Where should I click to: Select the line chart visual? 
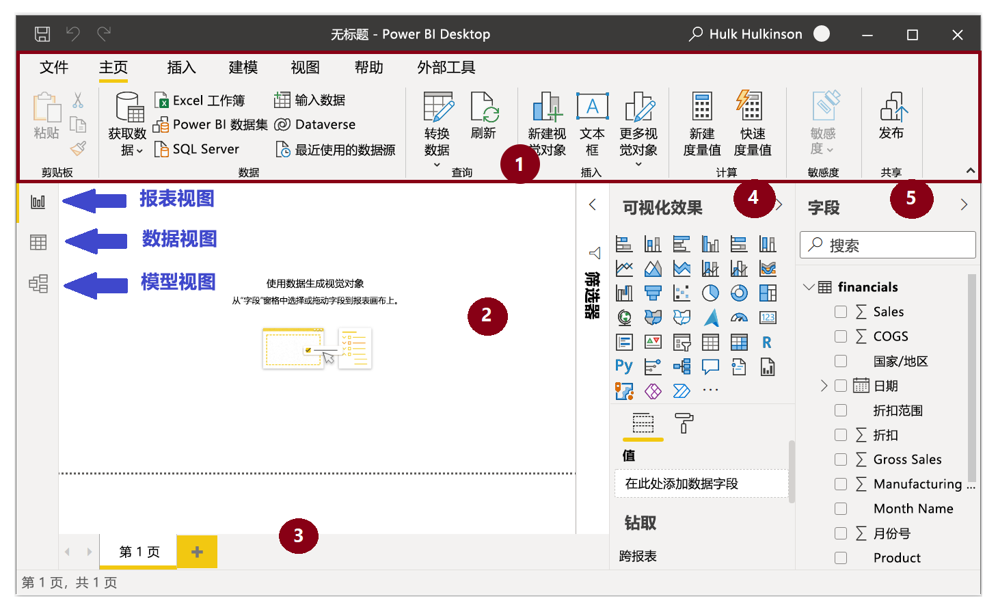point(624,268)
